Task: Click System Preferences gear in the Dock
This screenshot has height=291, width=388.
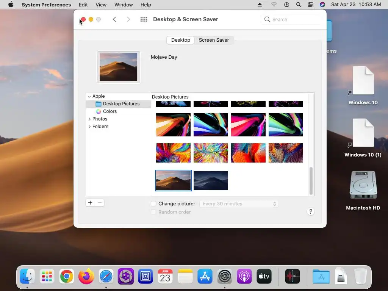Action: pyautogui.click(x=224, y=276)
